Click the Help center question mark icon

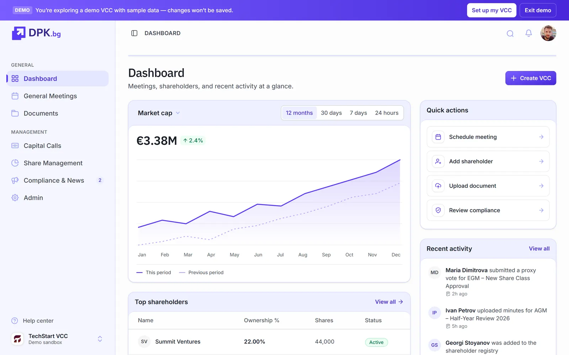click(15, 321)
